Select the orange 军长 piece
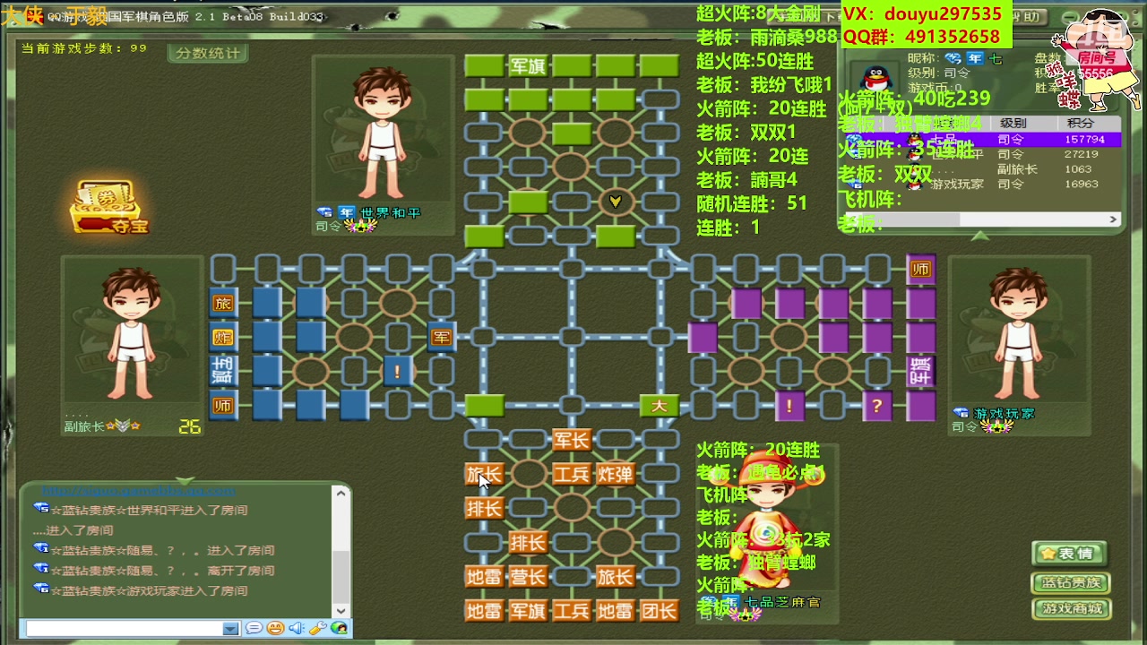Screen dimensions: 1147x645 click(571, 439)
